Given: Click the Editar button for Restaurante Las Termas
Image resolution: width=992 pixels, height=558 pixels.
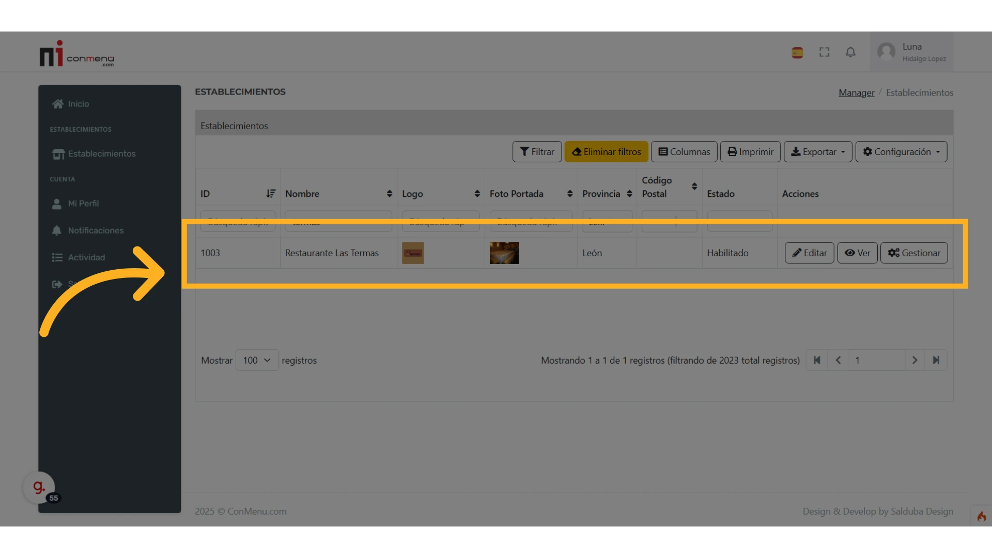Looking at the screenshot, I should [809, 253].
